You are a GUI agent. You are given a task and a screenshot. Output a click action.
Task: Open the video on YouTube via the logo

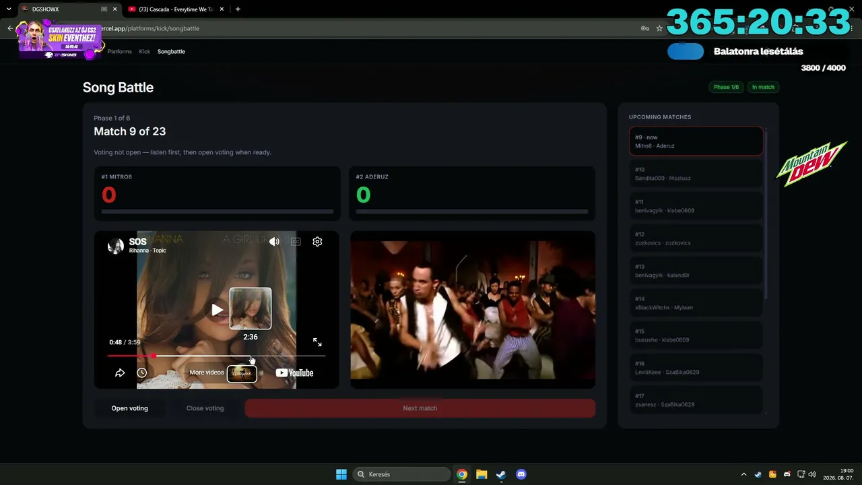point(294,373)
